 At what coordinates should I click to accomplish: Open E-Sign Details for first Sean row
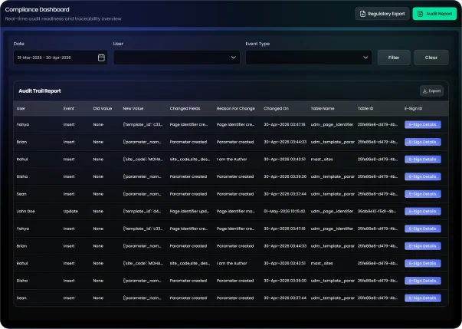(x=423, y=194)
